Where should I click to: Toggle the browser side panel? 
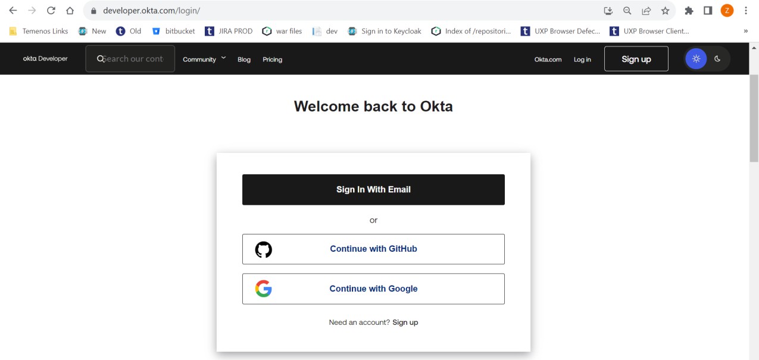[x=708, y=11]
